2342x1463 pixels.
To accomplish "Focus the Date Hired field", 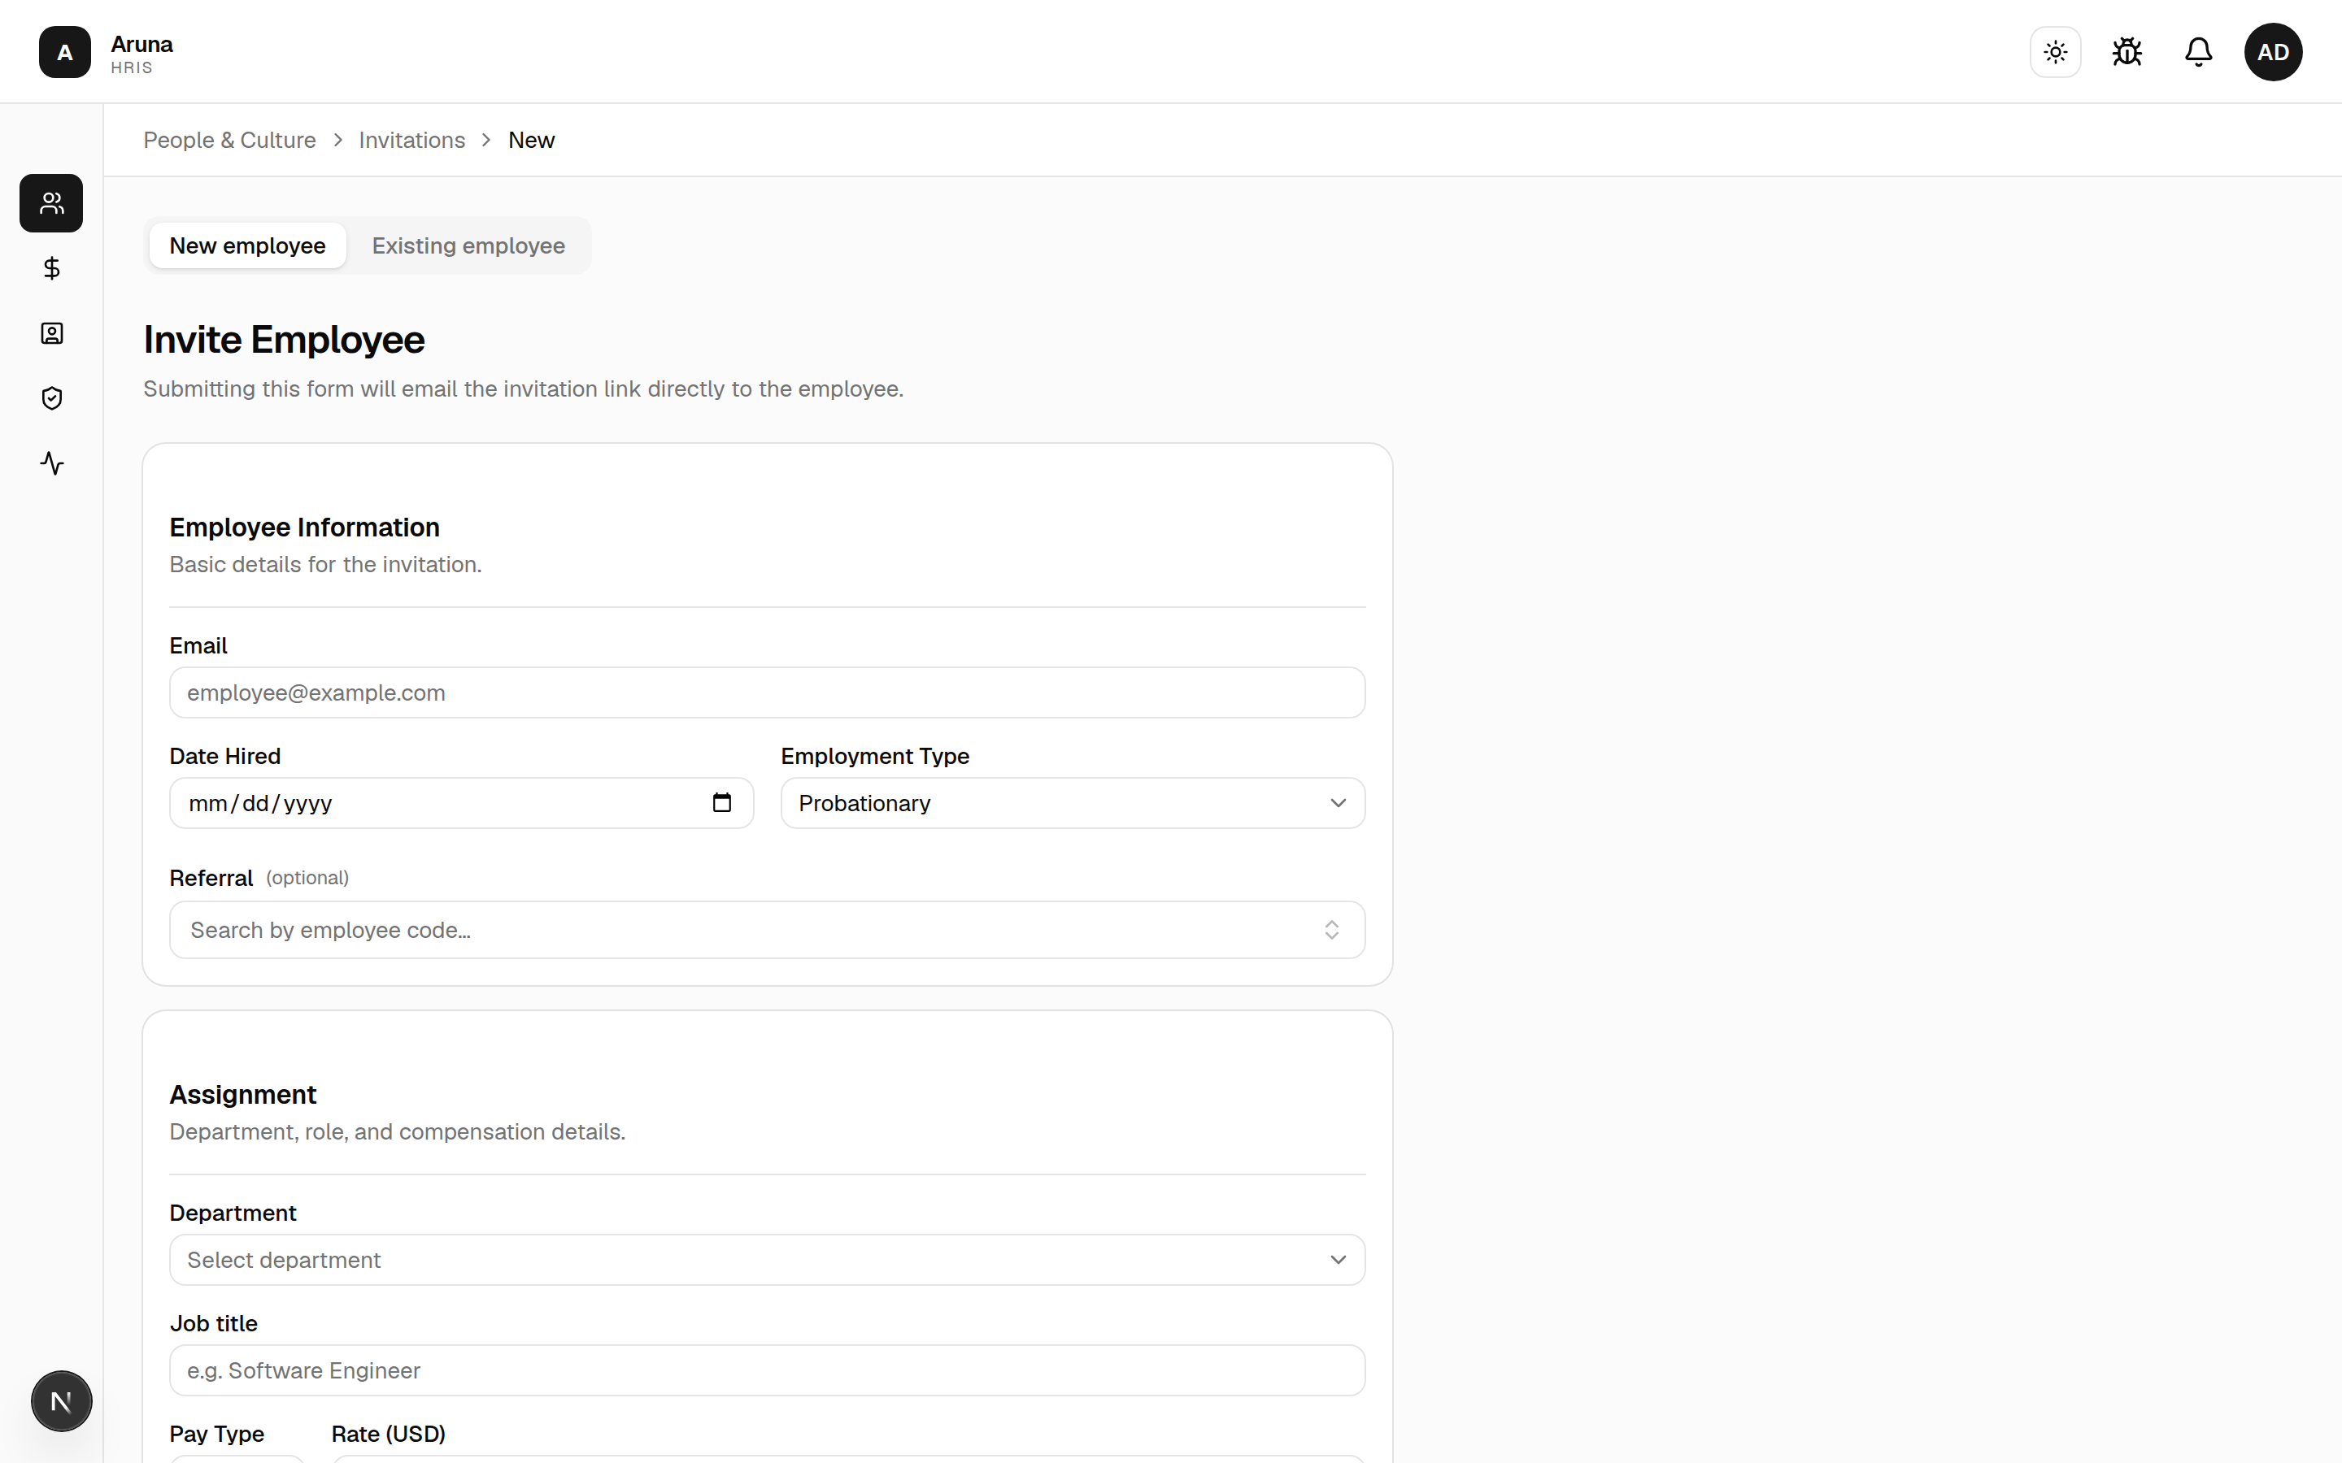I will click(x=462, y=803).
